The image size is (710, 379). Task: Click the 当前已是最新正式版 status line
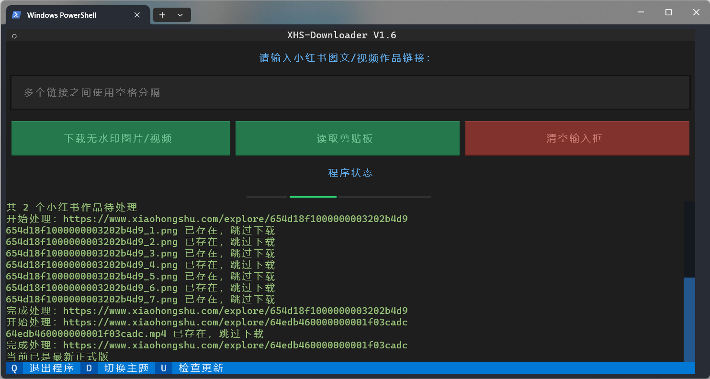(57, 357)
